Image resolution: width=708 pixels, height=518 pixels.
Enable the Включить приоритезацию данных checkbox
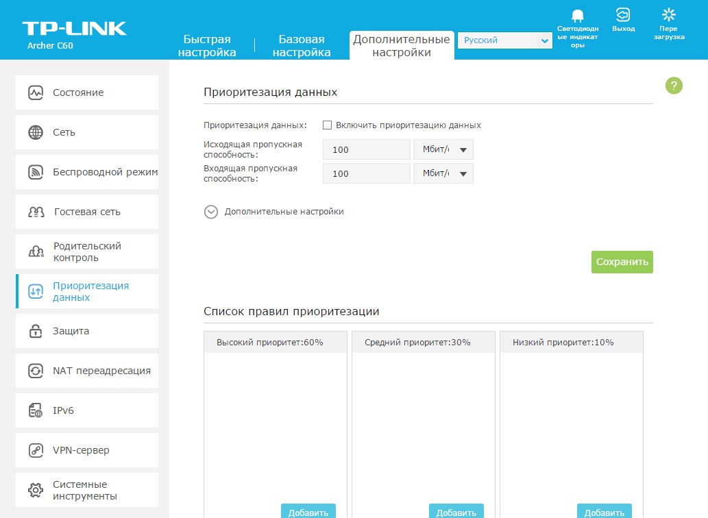click(328, 125)
